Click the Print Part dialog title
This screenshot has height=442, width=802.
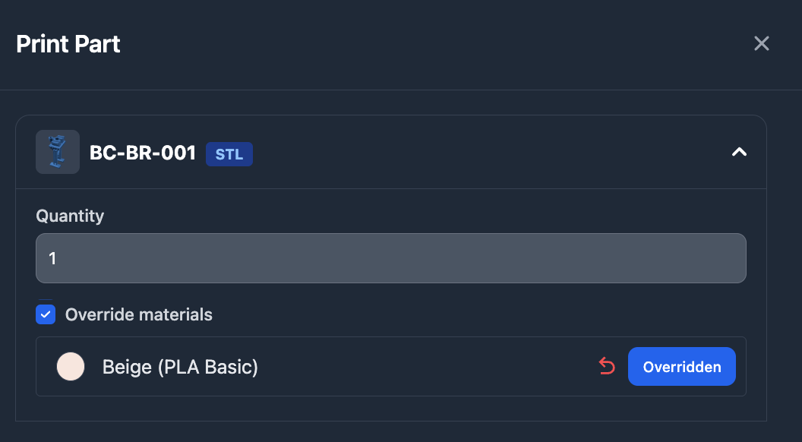[x=68, y=44]
